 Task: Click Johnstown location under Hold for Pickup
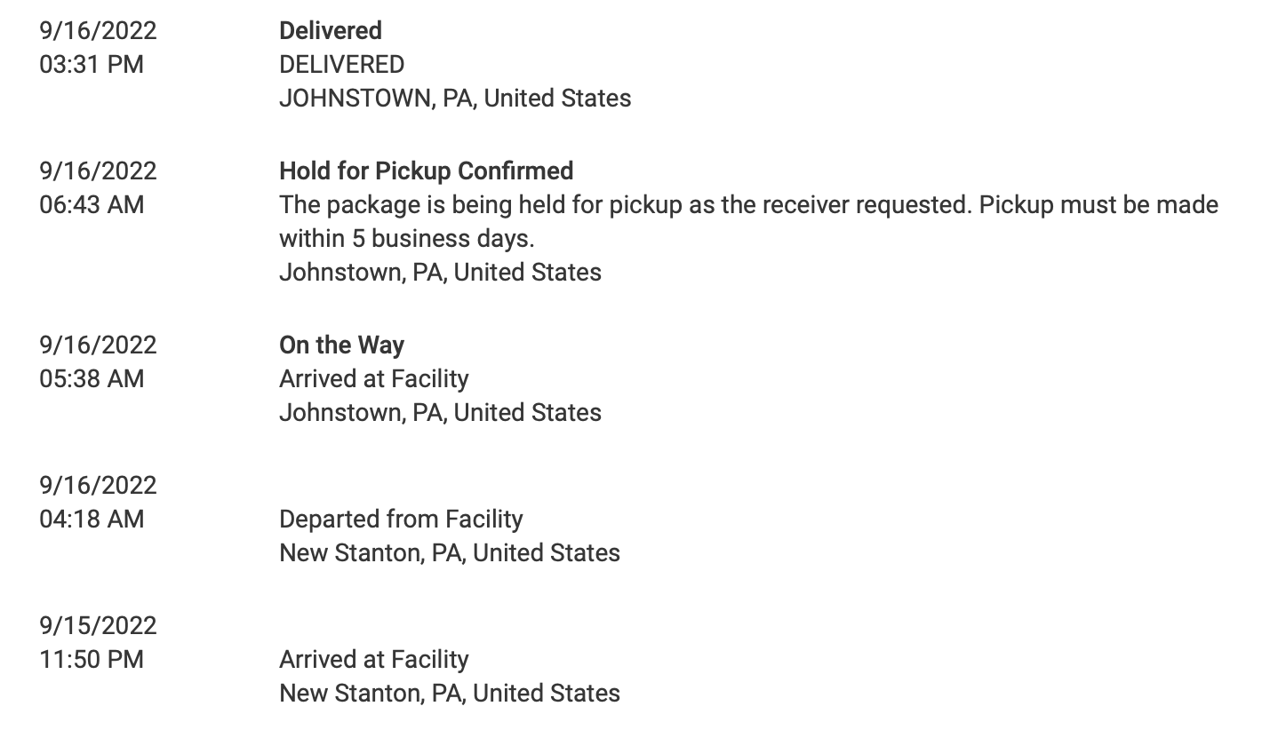pos(440,272)
